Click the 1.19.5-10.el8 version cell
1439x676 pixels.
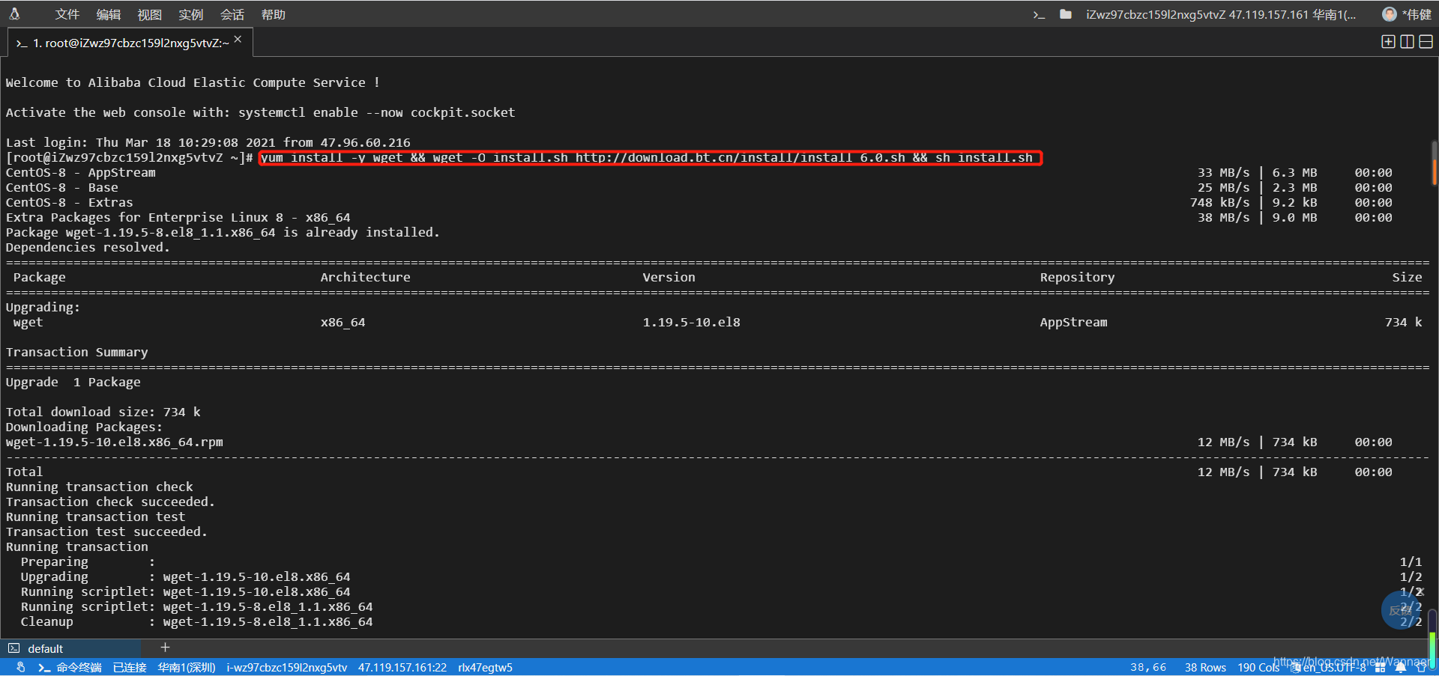point(691,322)
